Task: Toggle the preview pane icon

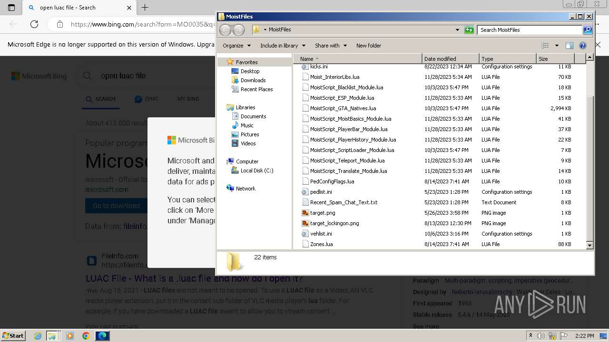Action: coord(570,46)
